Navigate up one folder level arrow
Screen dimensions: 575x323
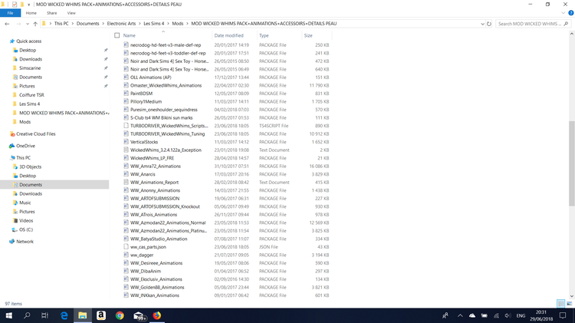click(35, 24)
